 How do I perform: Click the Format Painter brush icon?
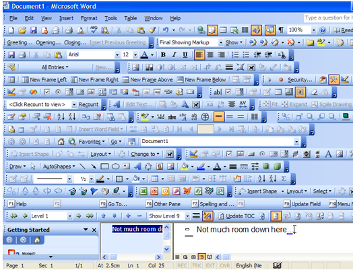coord(152,30)
